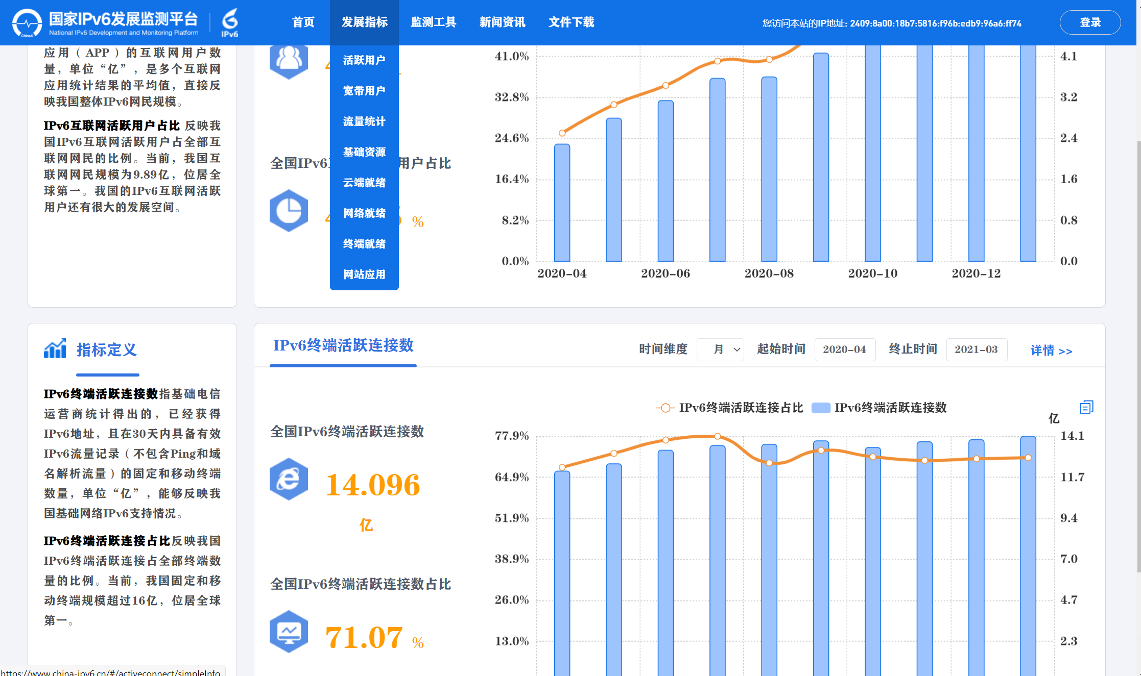The width and height of the screenshot is (1141, 676).
Task: Go to the 监测工具 navigation item
Action: 433,22
